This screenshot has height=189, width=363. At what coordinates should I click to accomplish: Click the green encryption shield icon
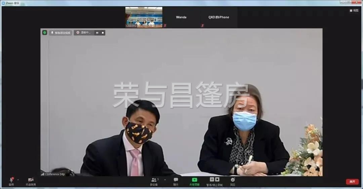44,33
